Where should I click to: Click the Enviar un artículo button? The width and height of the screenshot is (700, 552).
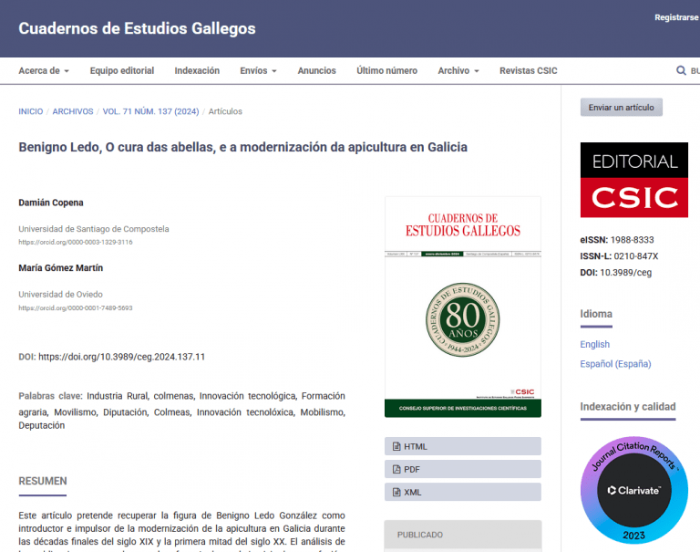[x=621, y=108]
